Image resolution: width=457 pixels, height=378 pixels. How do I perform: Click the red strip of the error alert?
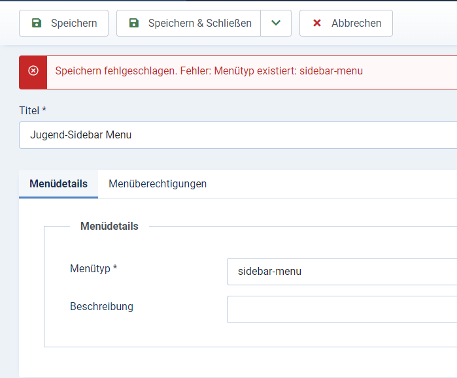33,72
